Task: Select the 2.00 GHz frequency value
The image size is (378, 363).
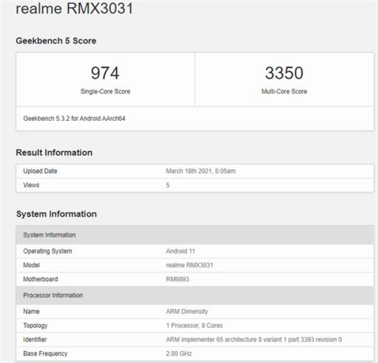Action: [x=179, y=354]
